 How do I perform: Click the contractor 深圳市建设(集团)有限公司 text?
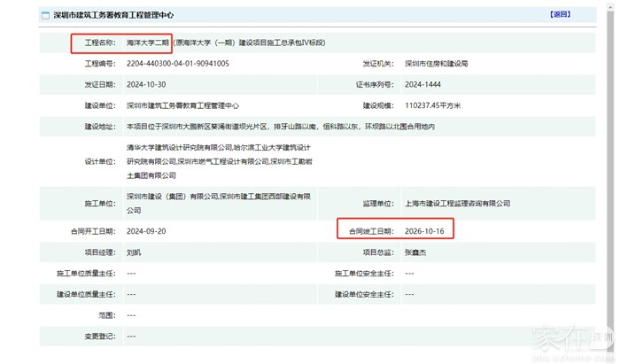coord(172,197)
